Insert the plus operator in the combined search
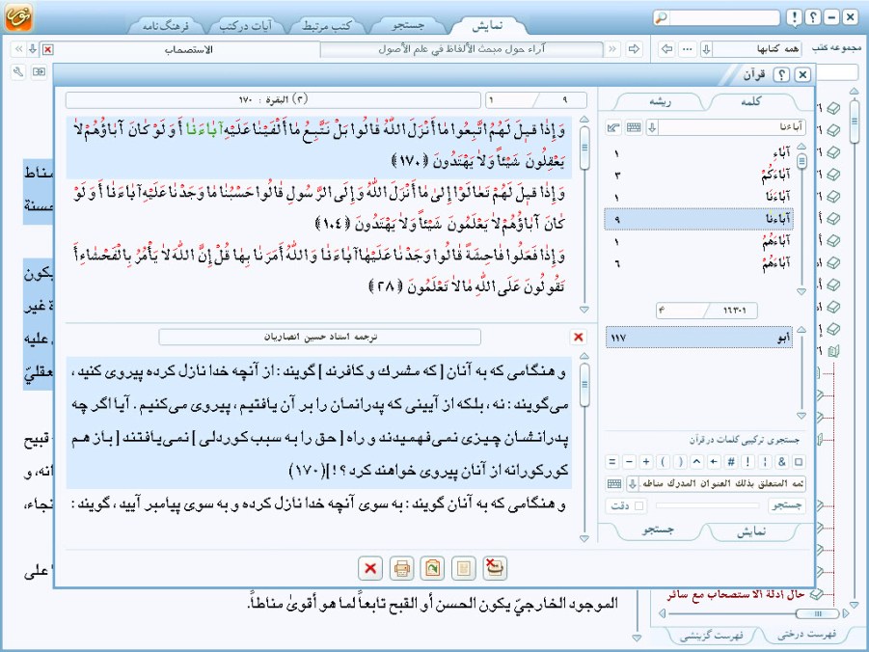The image size is (869, 652). coord(646,461)
